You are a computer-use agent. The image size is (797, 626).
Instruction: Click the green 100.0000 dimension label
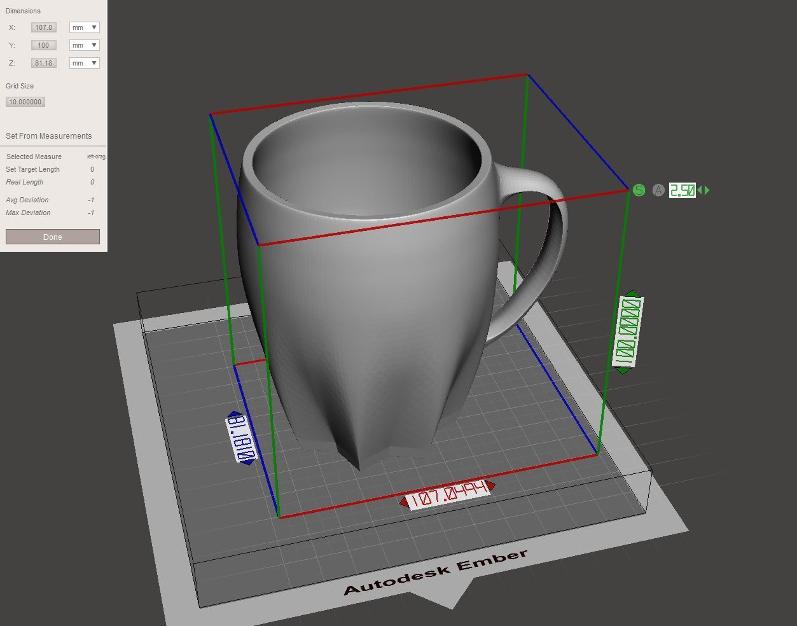(628, 331)
